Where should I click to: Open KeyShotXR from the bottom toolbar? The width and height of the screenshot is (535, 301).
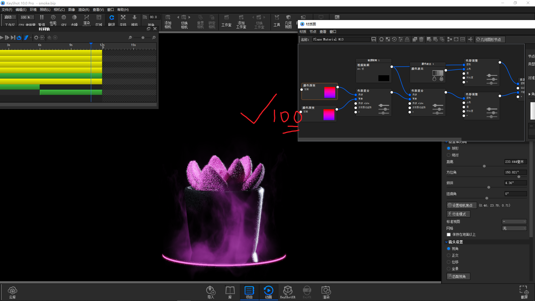click(x=288, y=292)
